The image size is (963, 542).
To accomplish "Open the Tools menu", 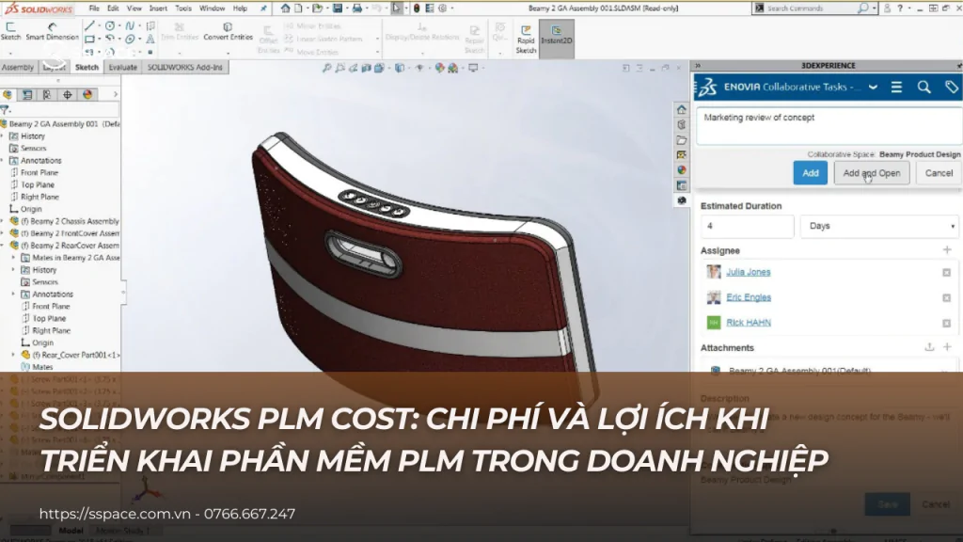I will point(183,8).
